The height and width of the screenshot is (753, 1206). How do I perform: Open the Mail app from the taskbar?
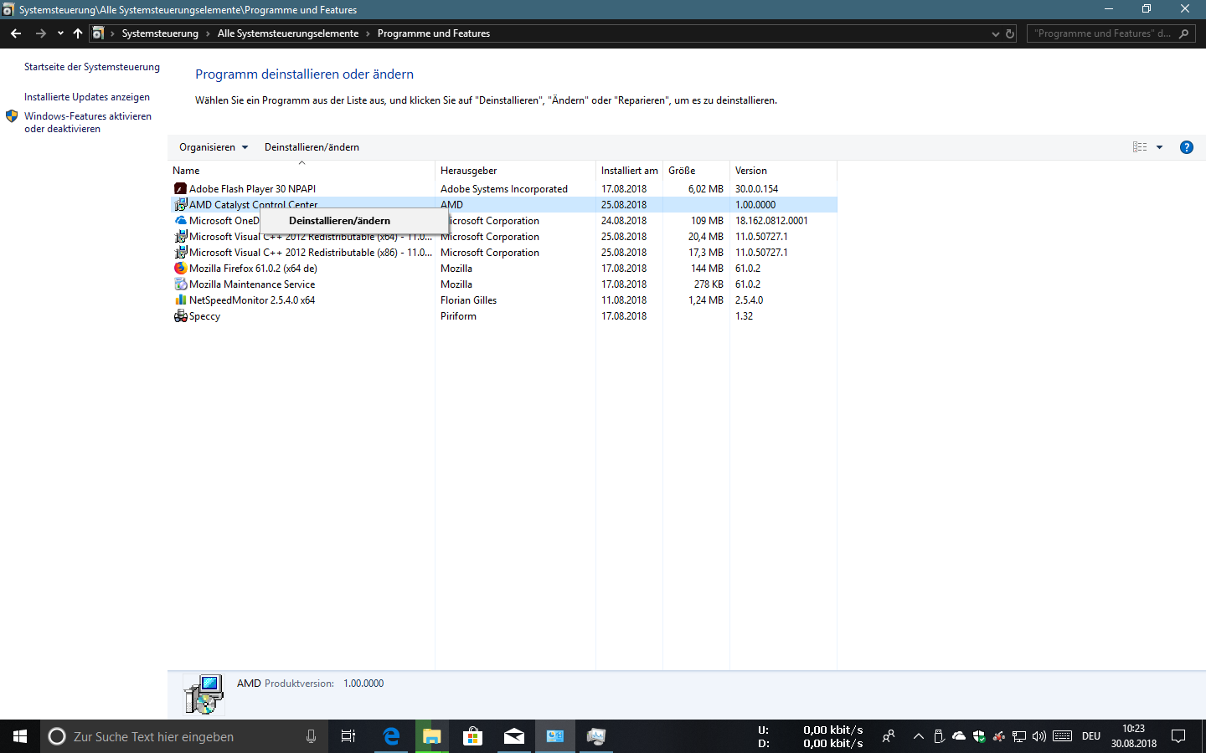(x=514, y=736)
